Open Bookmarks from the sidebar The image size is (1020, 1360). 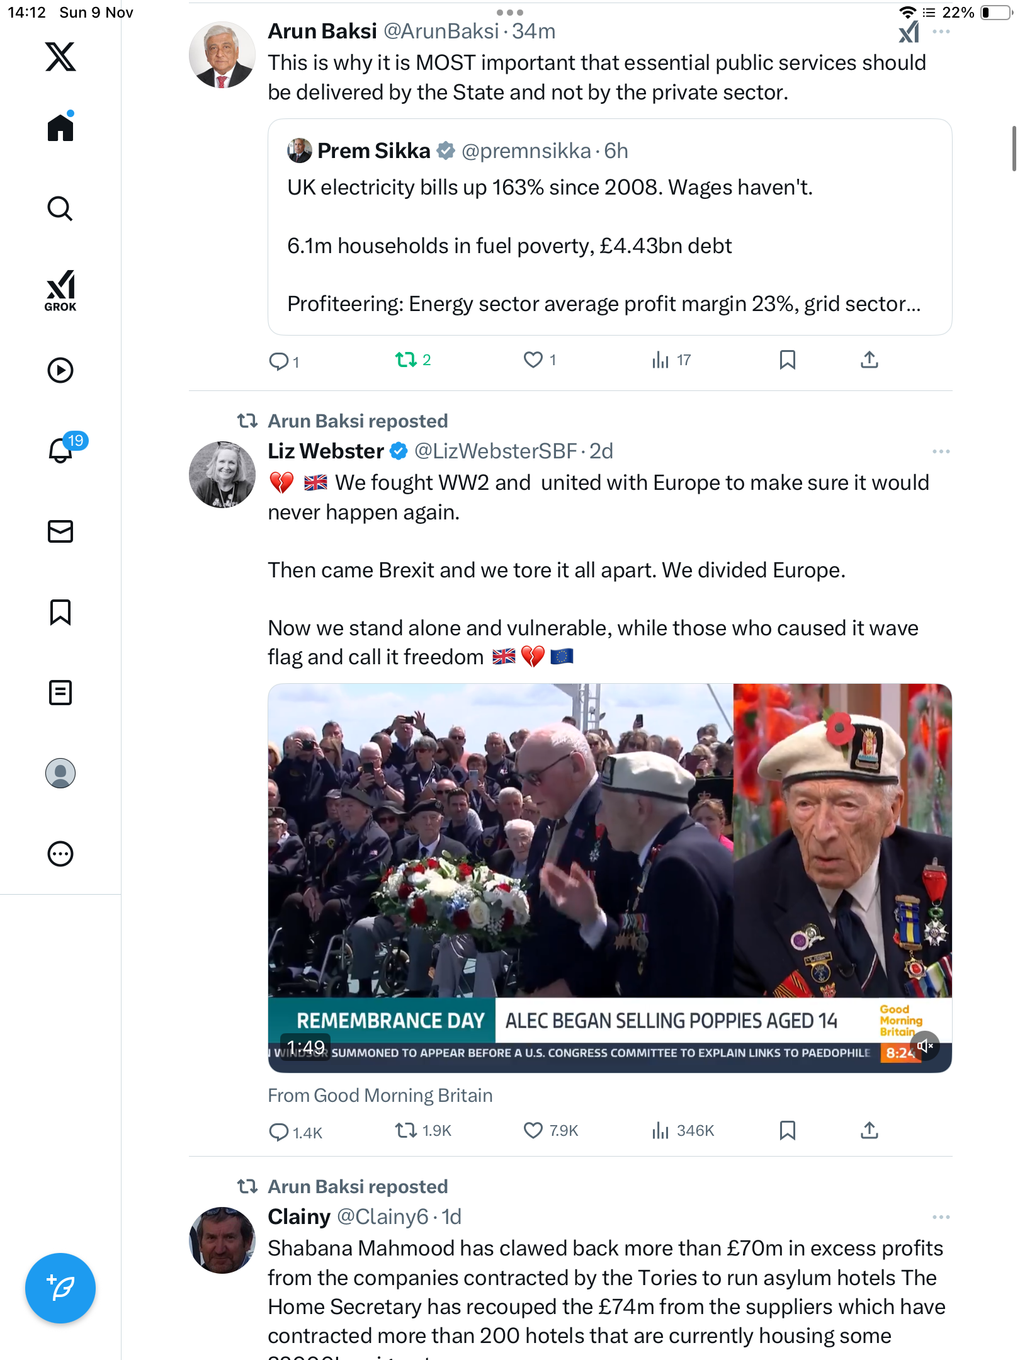click(x=60, y=612)
